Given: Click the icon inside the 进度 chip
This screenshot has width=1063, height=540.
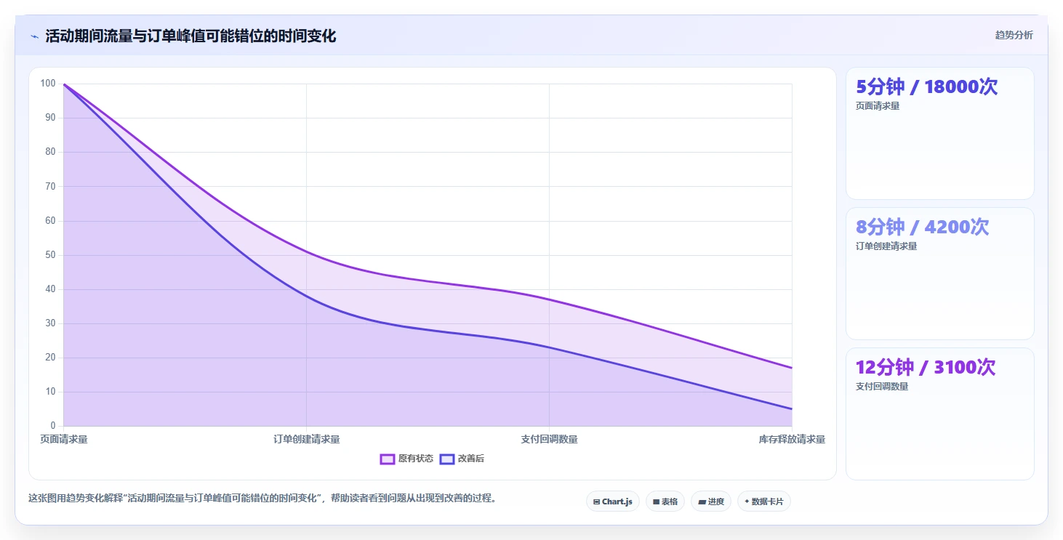Looking at the screenshot, I should tap(702, 502).
